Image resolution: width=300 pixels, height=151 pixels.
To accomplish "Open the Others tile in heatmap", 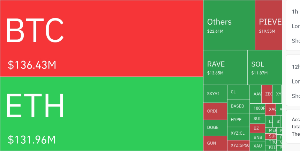I will (x=229, y=25).
